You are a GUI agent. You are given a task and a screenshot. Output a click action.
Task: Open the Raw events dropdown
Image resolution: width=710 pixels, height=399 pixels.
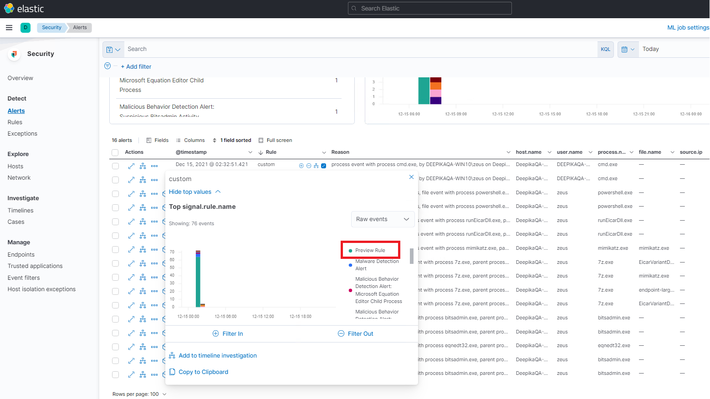click(x=383, y=219)
